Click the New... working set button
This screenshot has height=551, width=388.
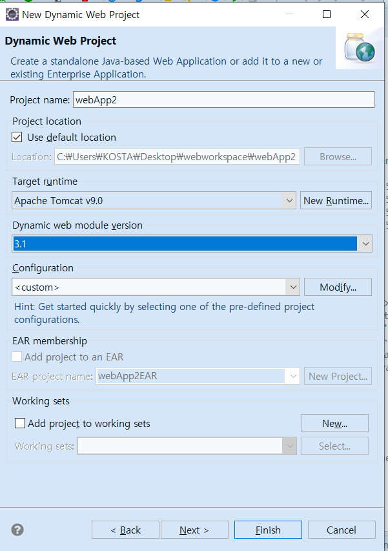[334, 423]
